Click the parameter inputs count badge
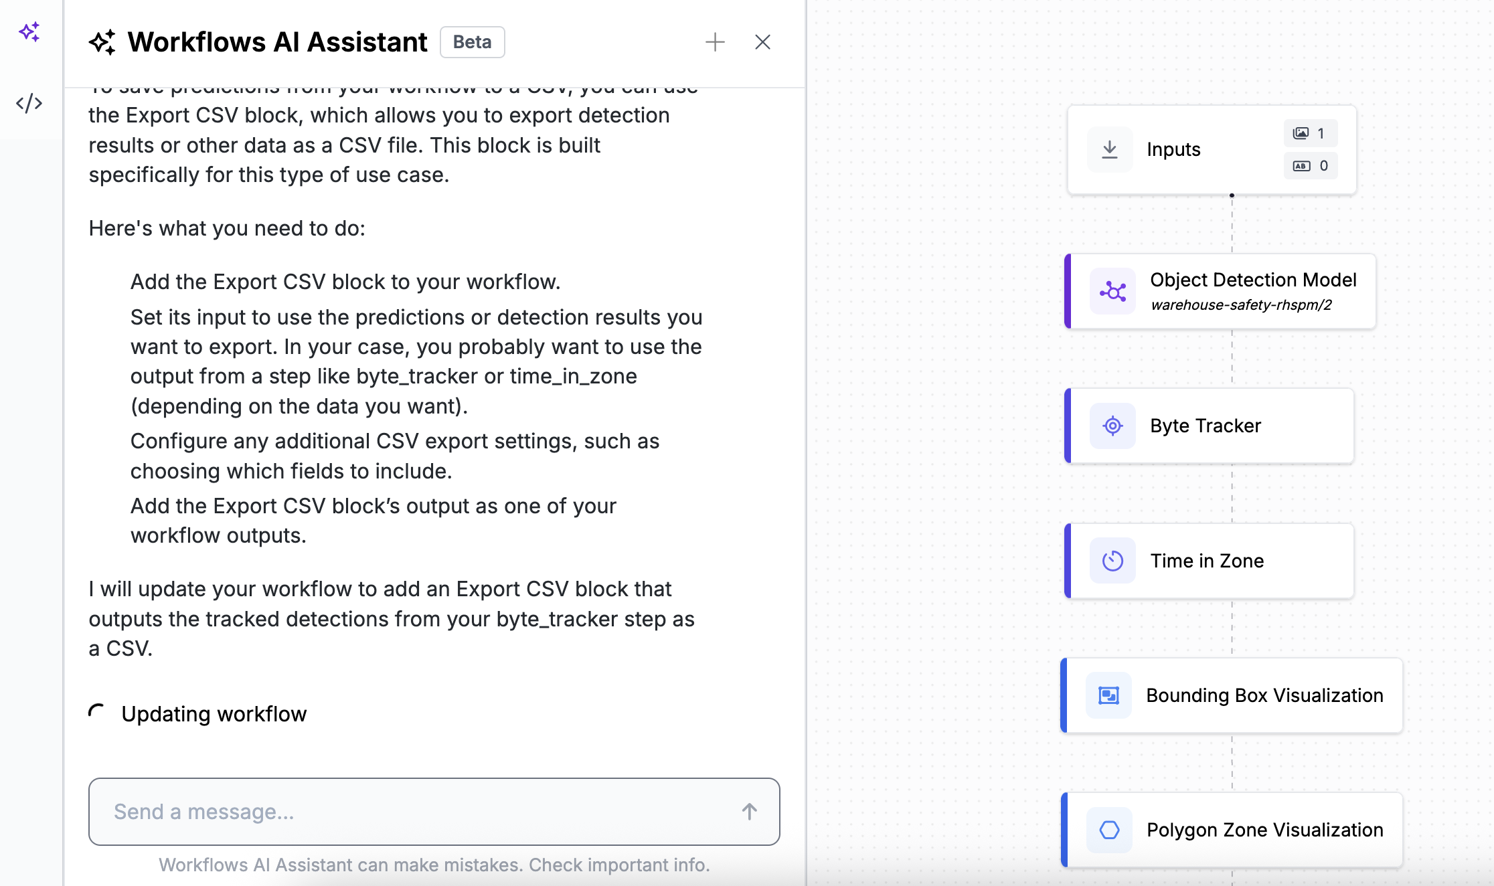1494x886 pixels. pos(1310,166)
